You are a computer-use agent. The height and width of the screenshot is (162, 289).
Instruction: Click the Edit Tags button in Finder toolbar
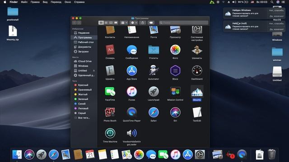151,22
